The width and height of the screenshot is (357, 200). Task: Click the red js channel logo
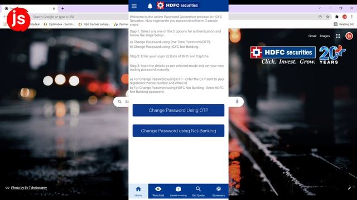(x=18, y=19)
